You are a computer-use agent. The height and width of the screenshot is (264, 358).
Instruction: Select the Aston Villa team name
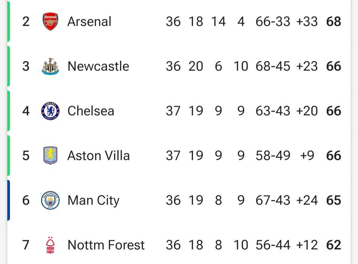pyautogui.click(x=98, y=156)
